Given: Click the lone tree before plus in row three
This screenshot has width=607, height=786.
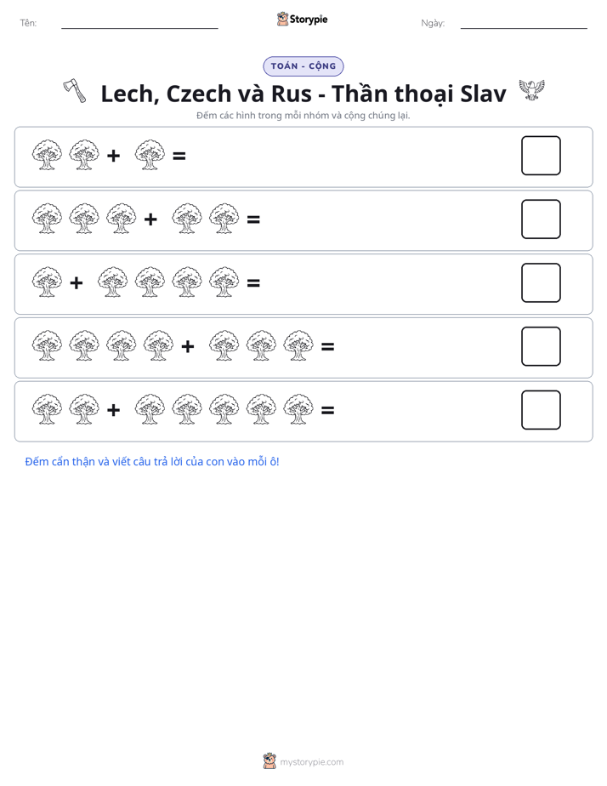Looking at the screenshot, I should [47, 282].
